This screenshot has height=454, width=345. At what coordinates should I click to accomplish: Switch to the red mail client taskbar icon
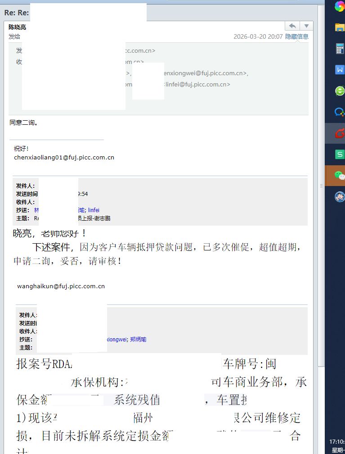340,133
